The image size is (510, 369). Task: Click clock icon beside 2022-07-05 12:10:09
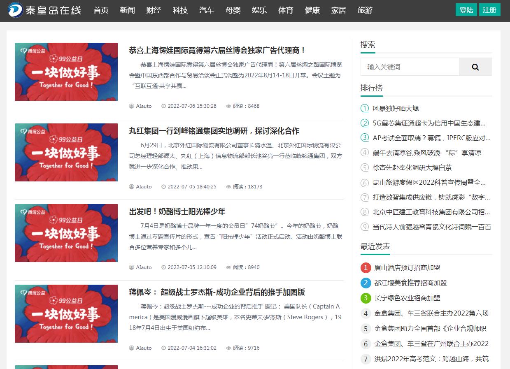[163, 267]
